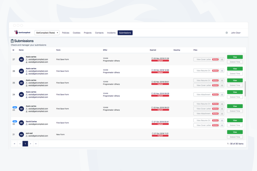The image size is (257, 171).
Task: Open the help question mark icon
Action: pyautogui.click(x=227, y=32)
